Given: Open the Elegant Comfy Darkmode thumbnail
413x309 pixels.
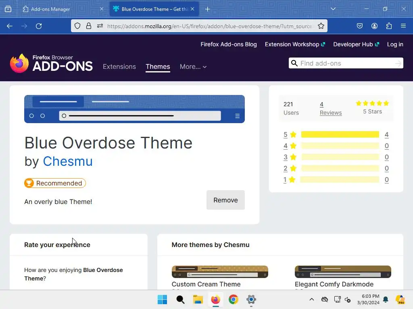Looking at the screenshot, I should (343, 272).
